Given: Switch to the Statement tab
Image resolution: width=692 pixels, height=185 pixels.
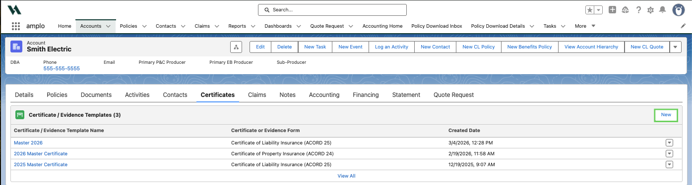Looking at the screenshot, I should pyautogui.click(x=406, y=95).
